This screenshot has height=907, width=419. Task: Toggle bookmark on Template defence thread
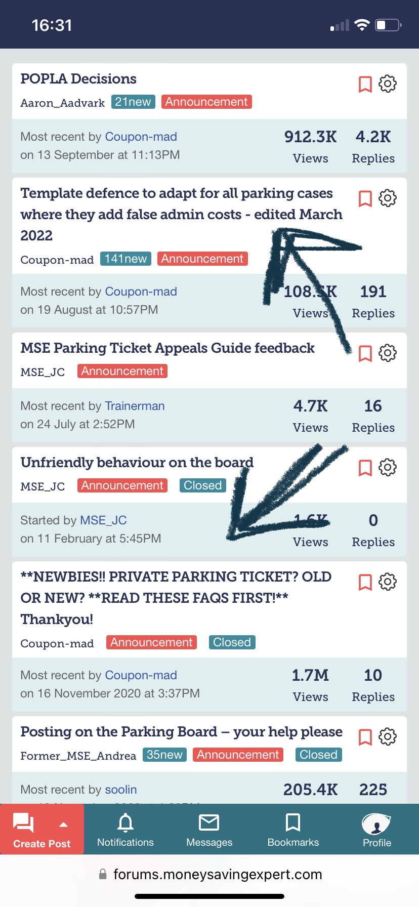coord(365,198)
